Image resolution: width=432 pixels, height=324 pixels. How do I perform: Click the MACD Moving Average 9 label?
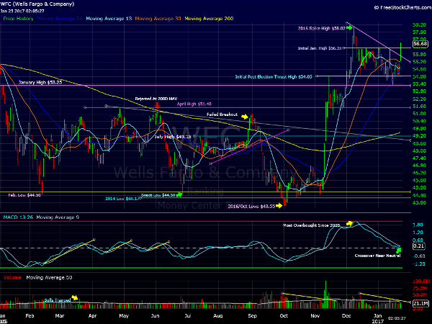pyautogui.click(x=58, y=217)
